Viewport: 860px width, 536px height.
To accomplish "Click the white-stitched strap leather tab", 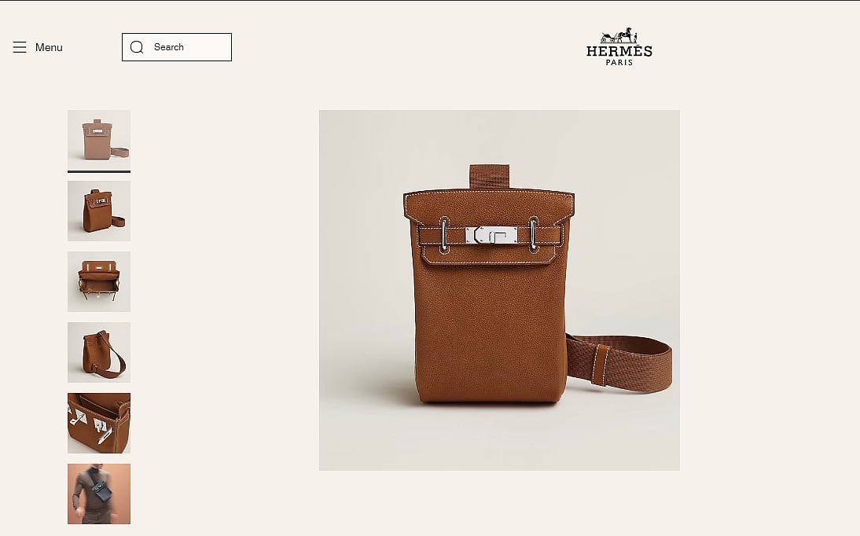I will click(600, 366).
